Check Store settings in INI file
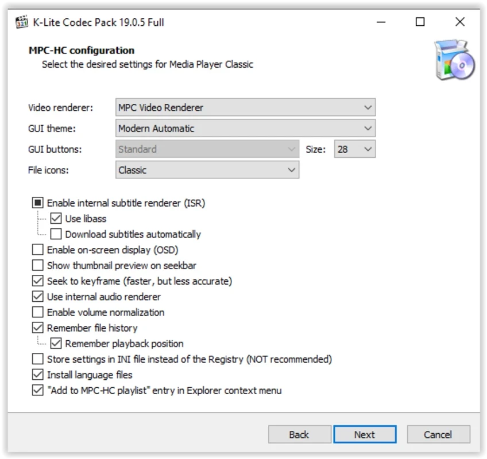 tap(38, 359)
